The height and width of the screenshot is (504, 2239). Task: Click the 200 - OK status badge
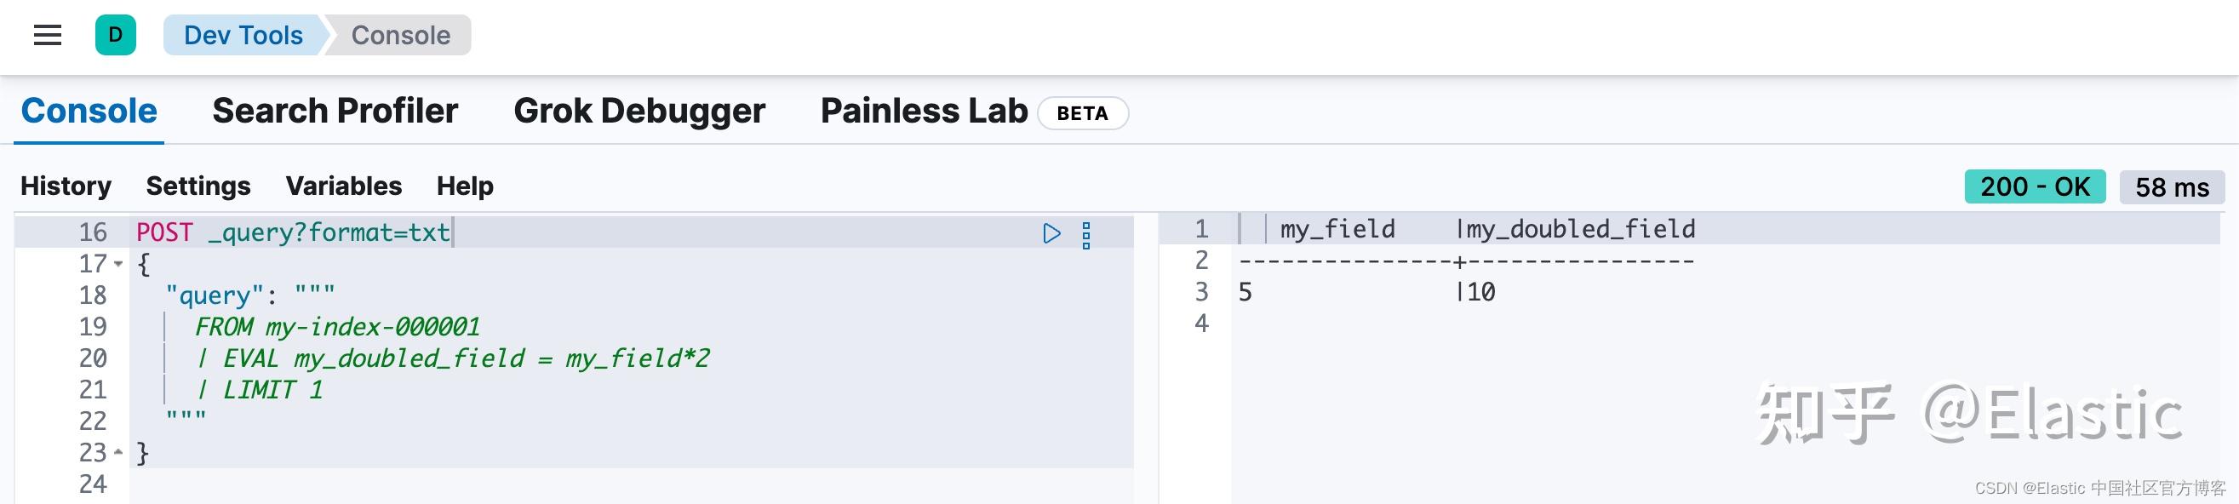(x=2034, y=186)
